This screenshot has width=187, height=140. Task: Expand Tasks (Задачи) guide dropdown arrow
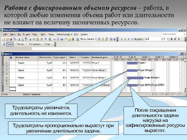(15, 44)
